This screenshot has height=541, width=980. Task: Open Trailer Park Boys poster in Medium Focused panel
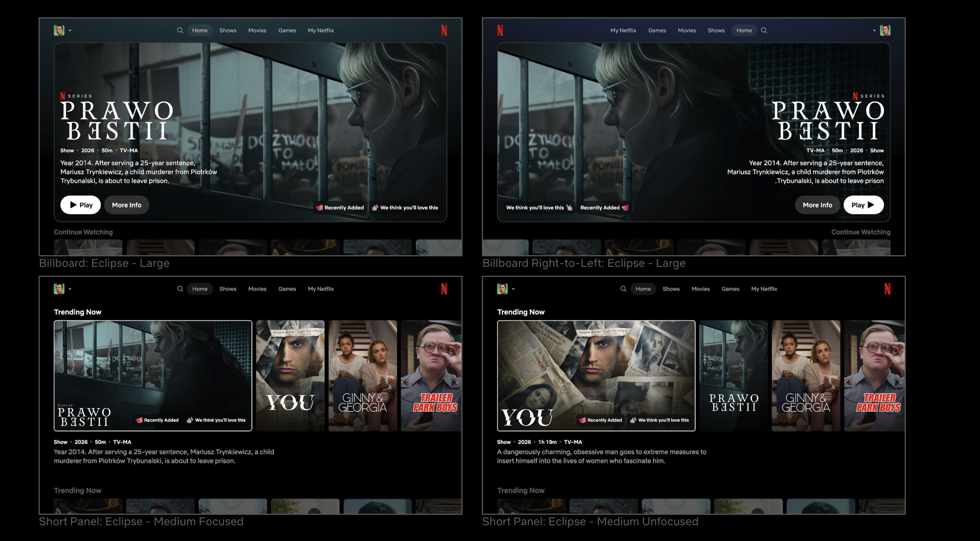[431, 376]
